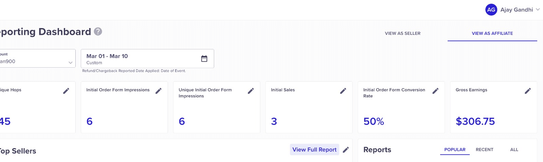This screenshot has width=543, height=162.
Task: Edit the Initial Order Form Impressions card
Action: [x=158, y=91]
